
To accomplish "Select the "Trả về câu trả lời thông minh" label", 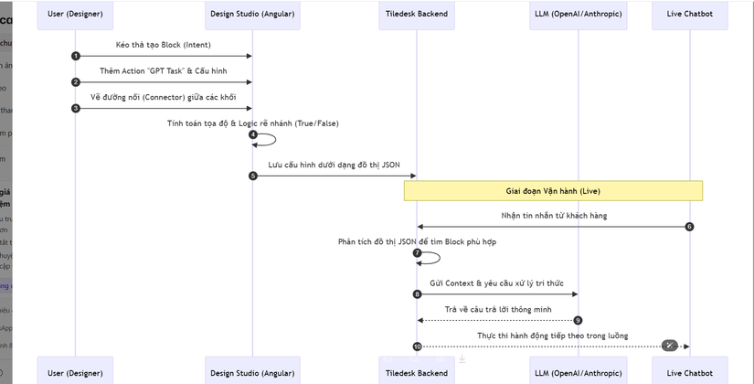I will point(498,309).
